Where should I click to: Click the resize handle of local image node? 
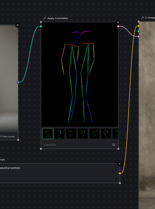point(18,140)
